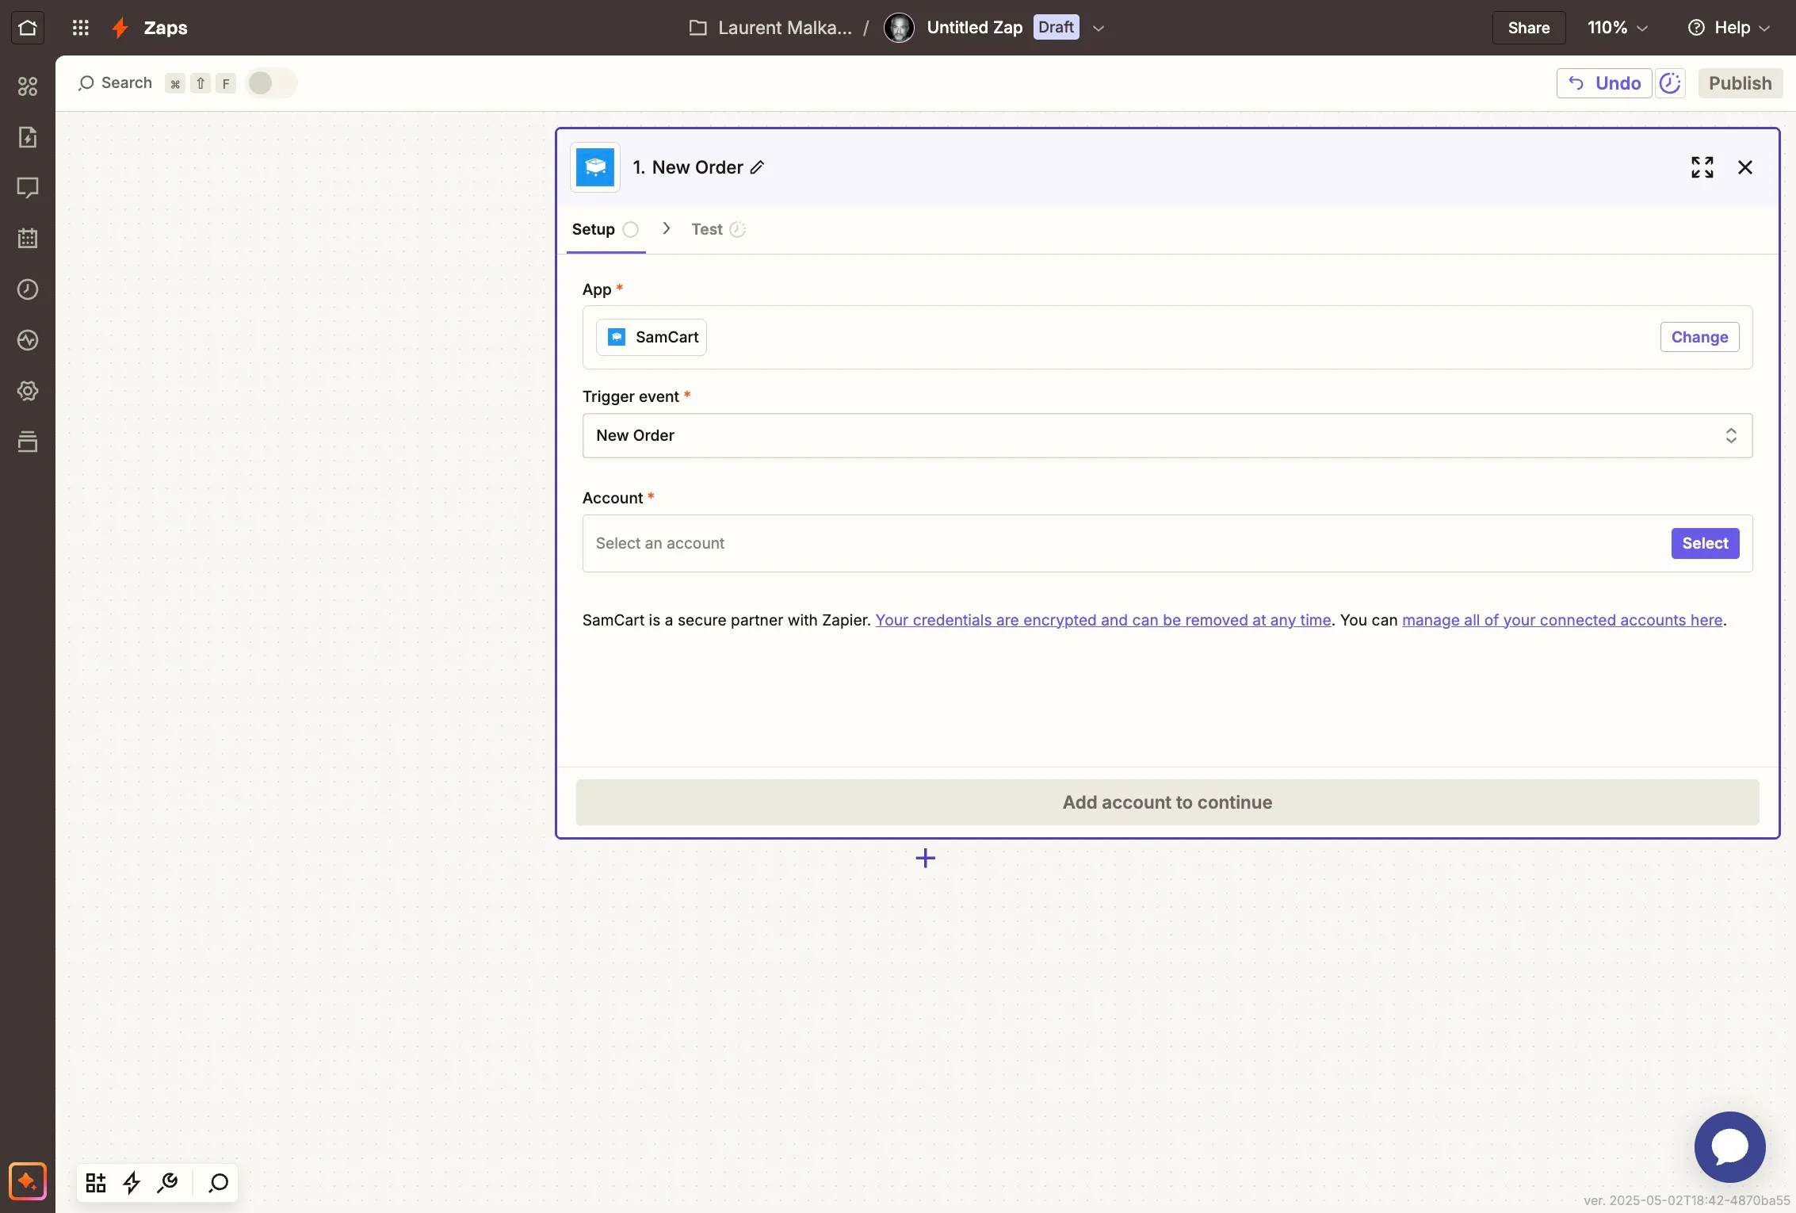The width and height of the screenshot is (1796, 1213).
Task: Open the calendar icon in sidebar
Action: [28, 239]
